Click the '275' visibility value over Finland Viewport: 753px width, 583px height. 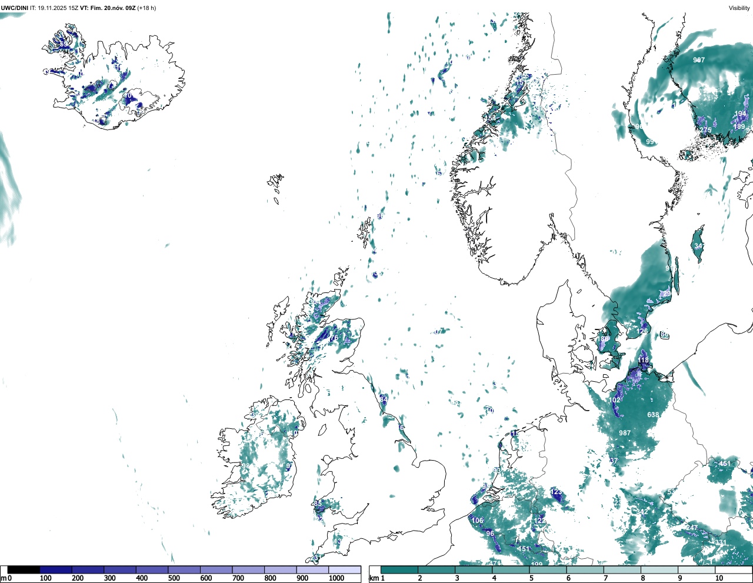(705, 130)
